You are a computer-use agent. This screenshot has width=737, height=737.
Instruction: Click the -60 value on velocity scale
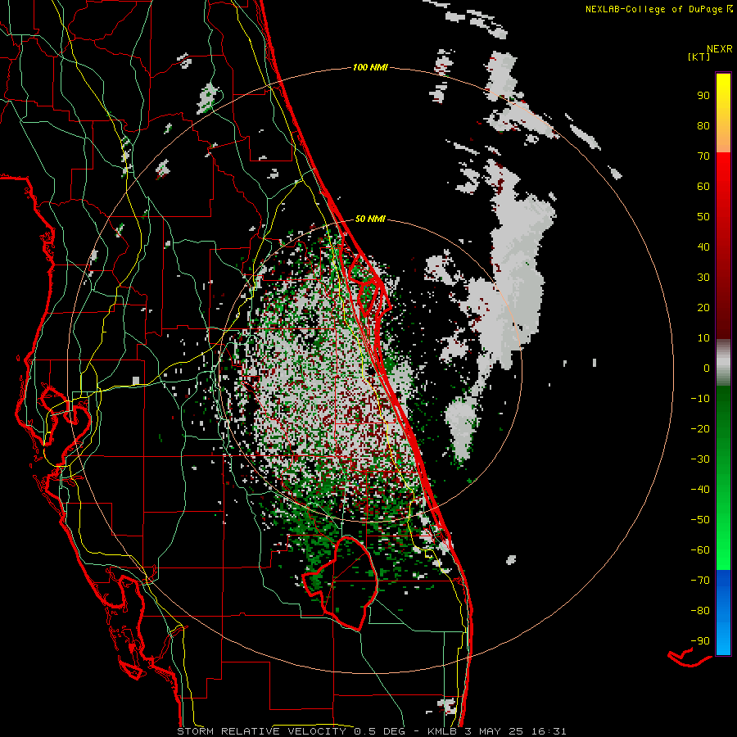point(700,550)
